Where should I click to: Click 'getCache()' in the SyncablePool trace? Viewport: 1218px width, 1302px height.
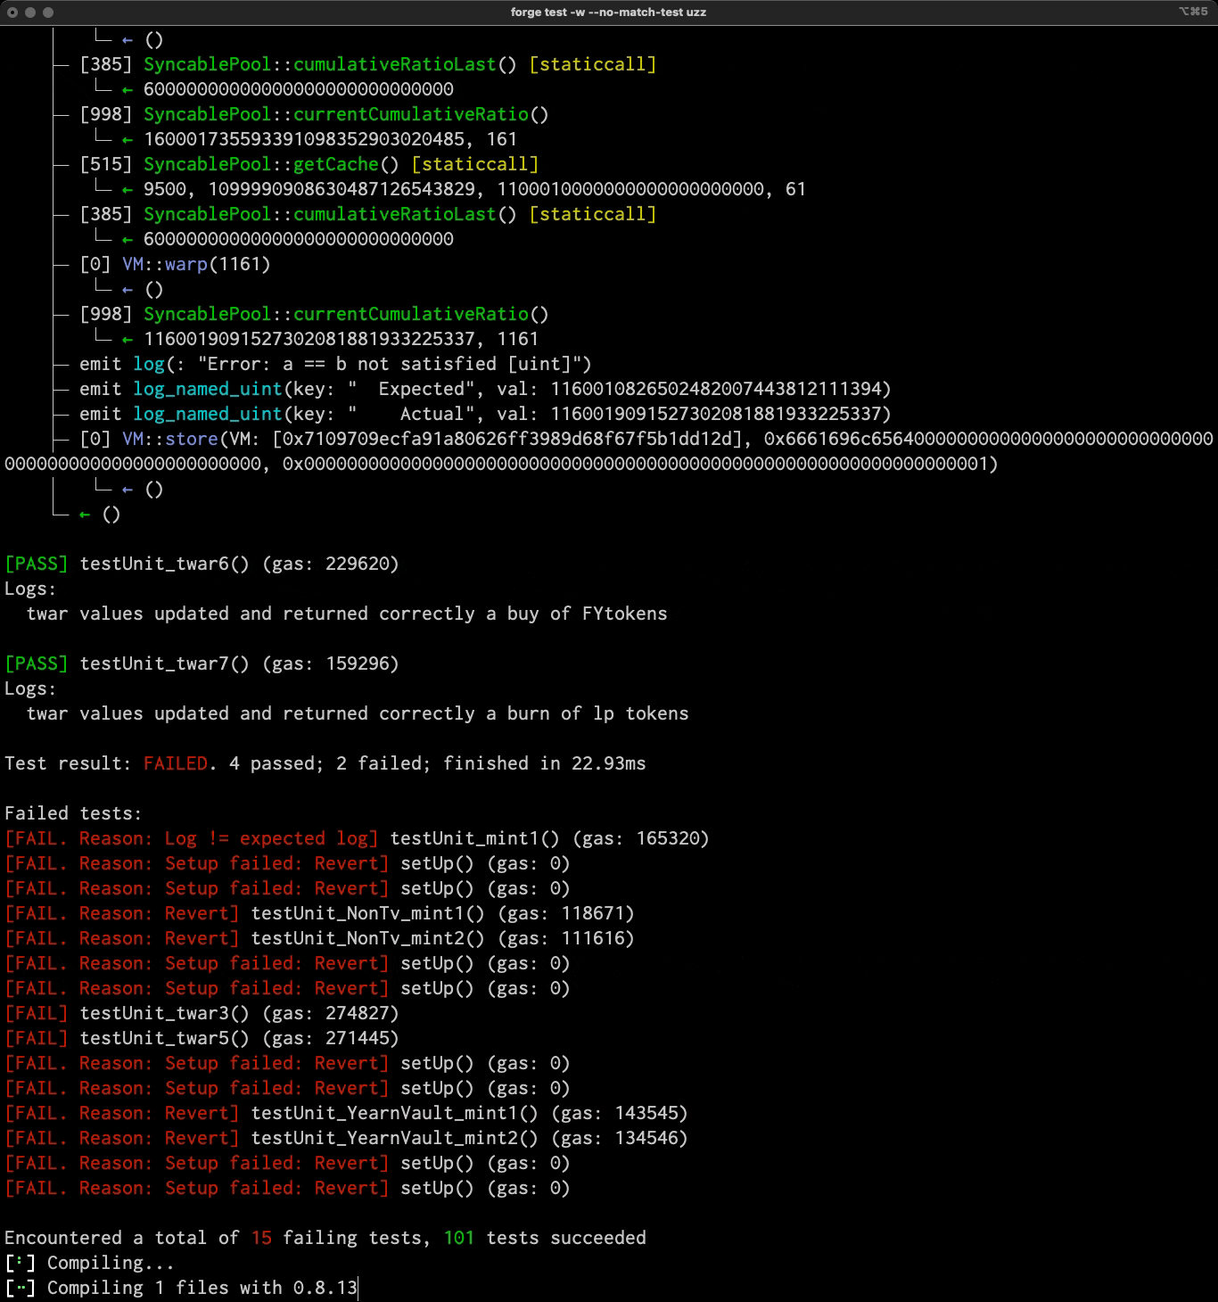[347, 164]
